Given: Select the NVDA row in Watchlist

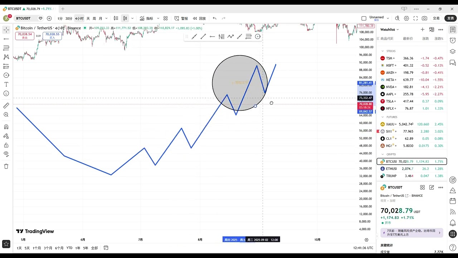Looking at the screenshot, I should coord(412,87).
